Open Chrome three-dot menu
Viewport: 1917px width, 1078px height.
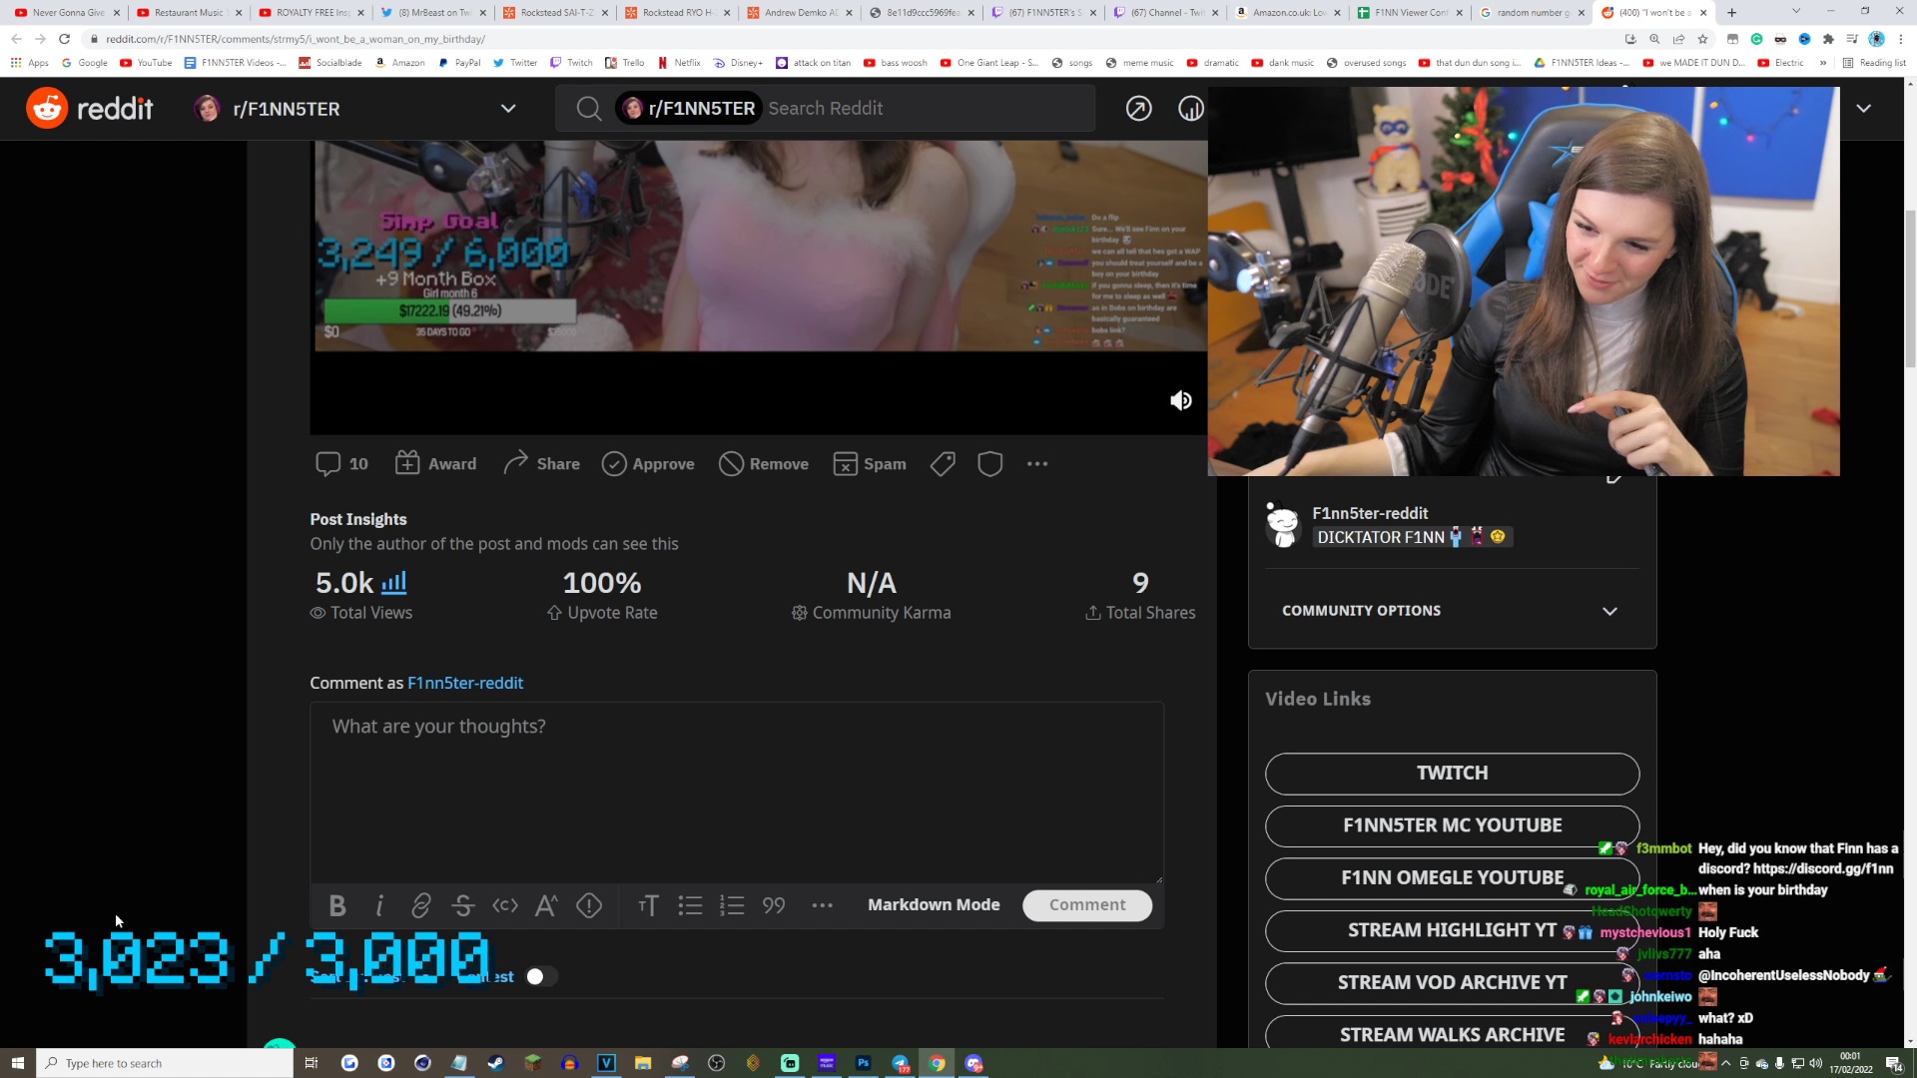pyautogui.click(x=1900, y=39)
